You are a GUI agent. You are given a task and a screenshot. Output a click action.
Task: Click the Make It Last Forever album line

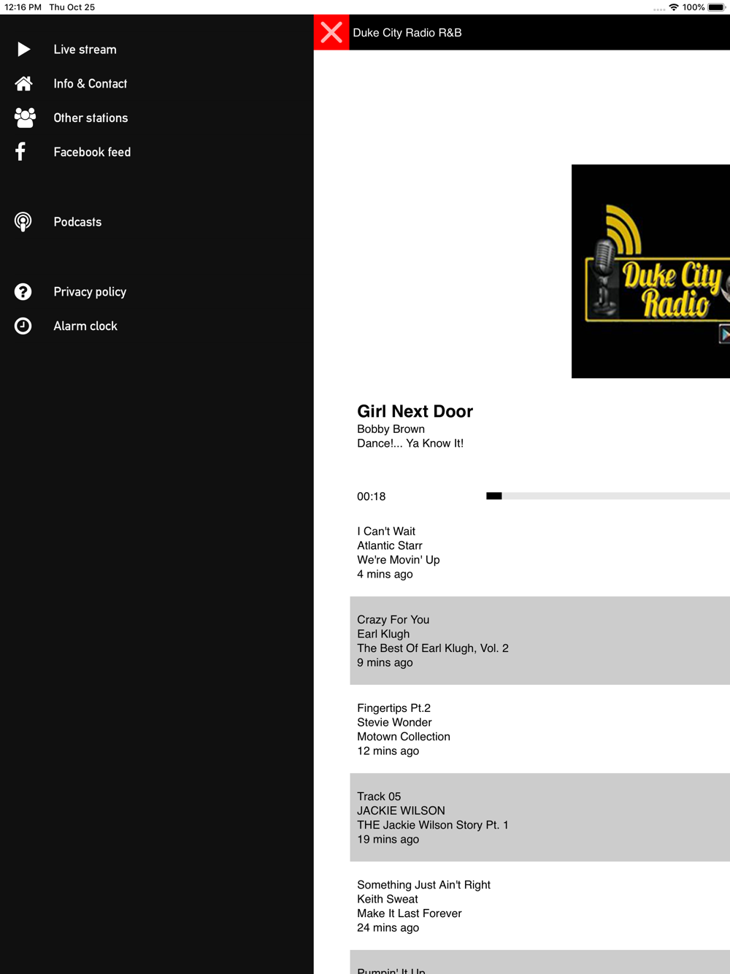tap(410, 913)
